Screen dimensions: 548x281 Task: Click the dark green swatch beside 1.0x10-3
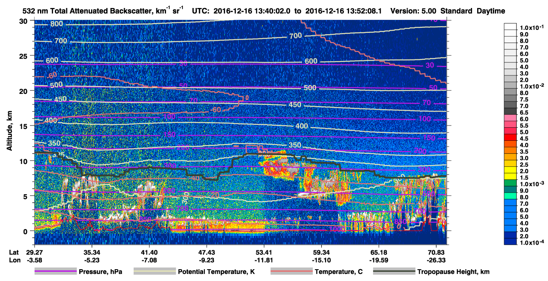click(x=510, y=184)
